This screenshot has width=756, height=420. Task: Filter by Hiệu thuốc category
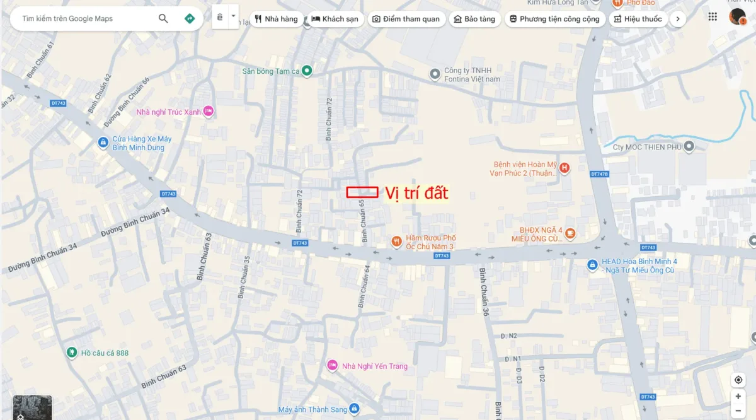click(x=638, y=19)
